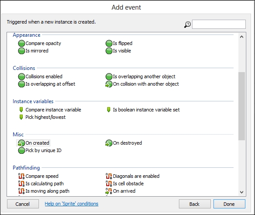Click the scroll down arrow
255x215 pixels.
(242, 192)
